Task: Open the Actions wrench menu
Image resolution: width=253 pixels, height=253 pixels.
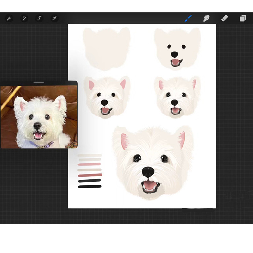Action: coord(9,18)
